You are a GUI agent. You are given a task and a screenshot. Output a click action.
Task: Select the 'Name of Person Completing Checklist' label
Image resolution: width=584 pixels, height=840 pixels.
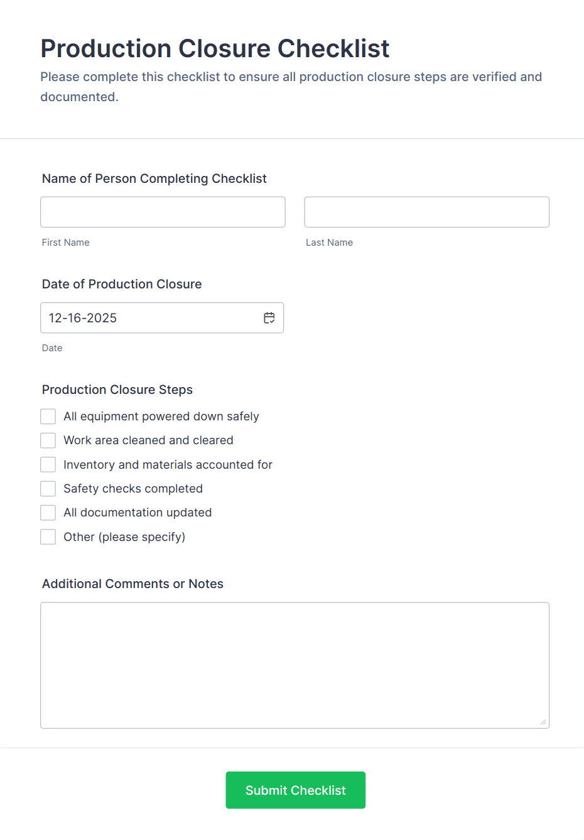154,178
